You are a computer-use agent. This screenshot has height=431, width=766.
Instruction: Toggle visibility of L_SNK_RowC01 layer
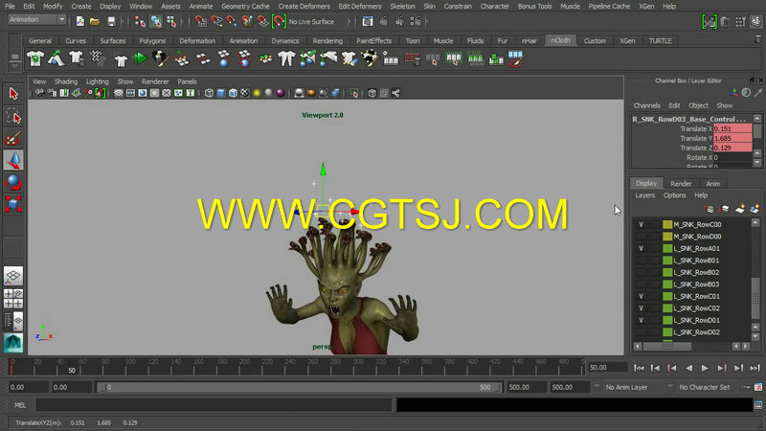coord(641,296)
